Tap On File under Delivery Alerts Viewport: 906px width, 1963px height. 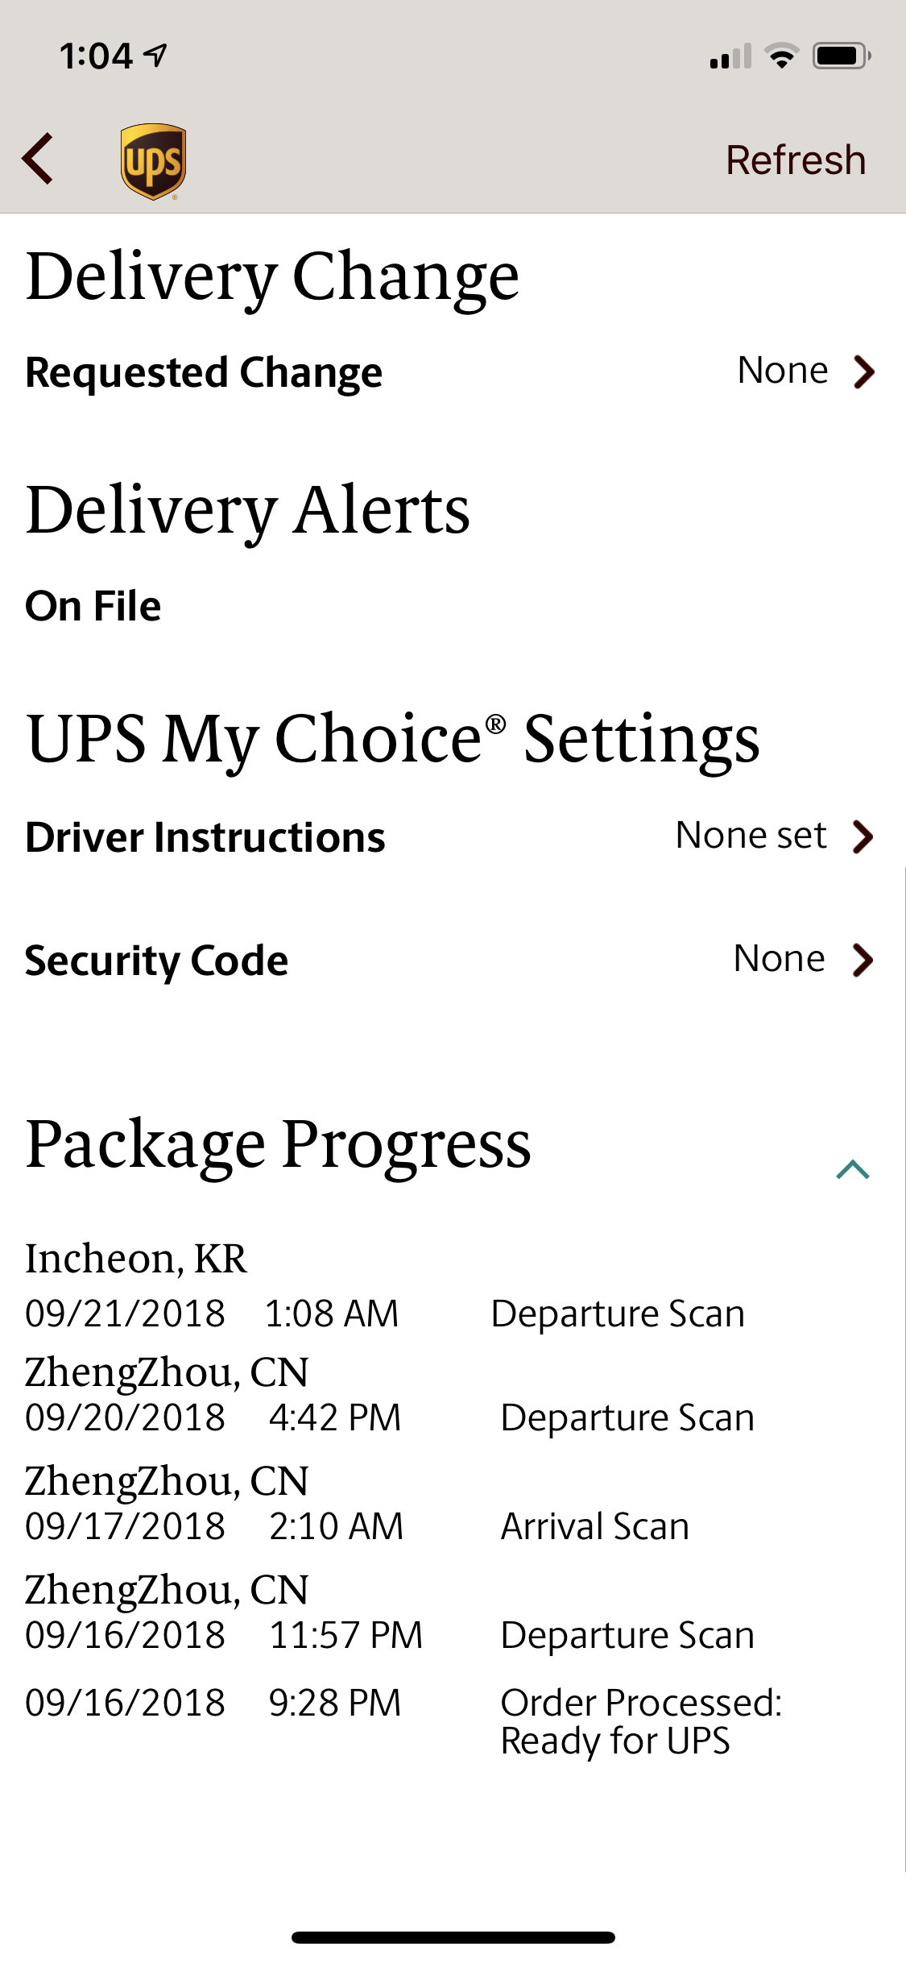click(93, 606)
